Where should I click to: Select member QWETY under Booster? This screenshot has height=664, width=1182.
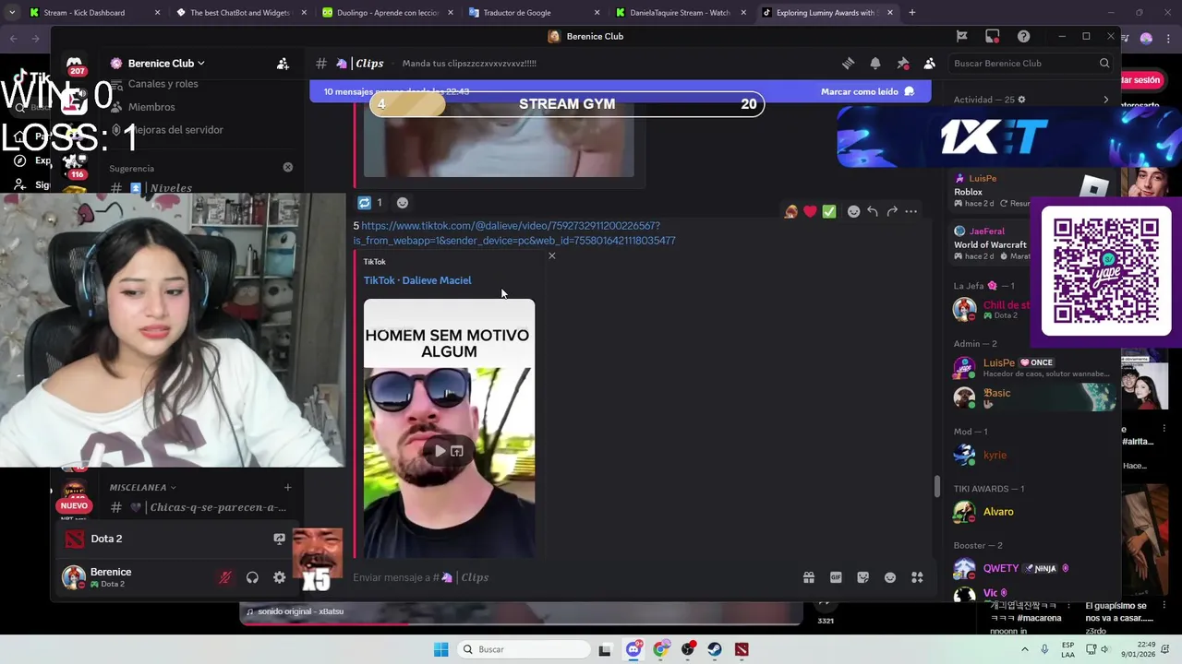[x=1032, y=568]
